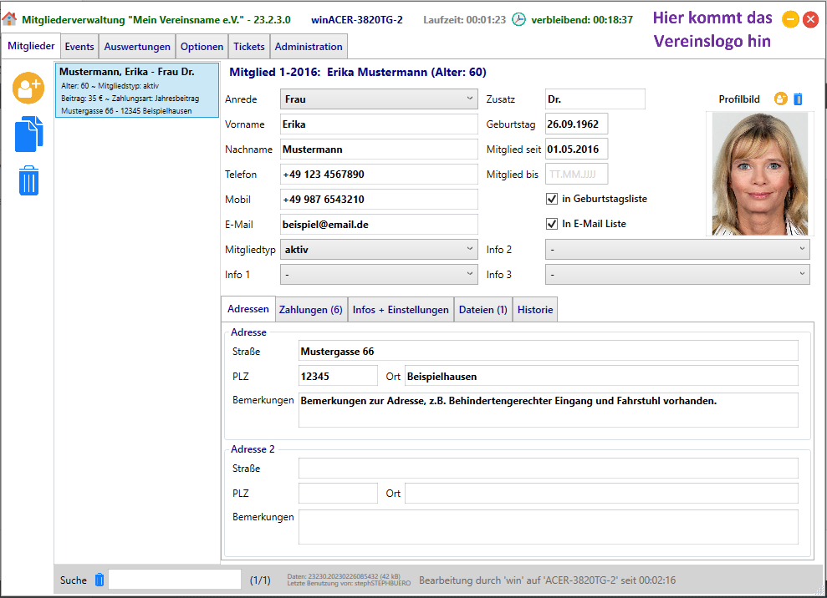Select Mustermann, Erika in the member list
Viewport: 827px width, 598px height.
click(137, 90)
